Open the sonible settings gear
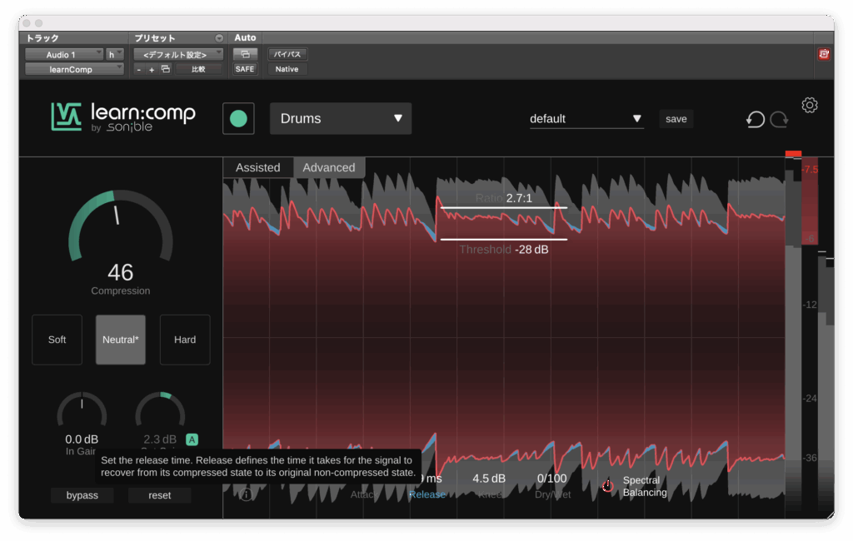The width and height of the screenshot is (853, 541). tap(810, 105)
